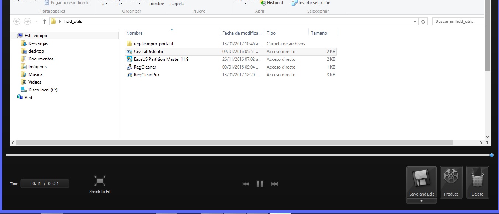Select the regcleanpro_portatil folder

tap(153, 44)
